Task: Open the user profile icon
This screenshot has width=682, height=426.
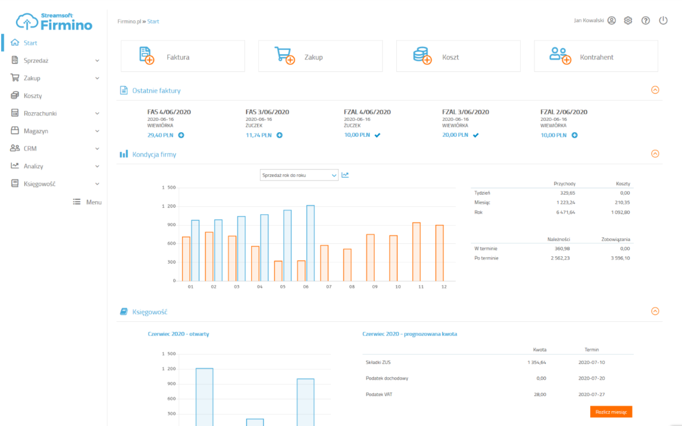Action: [612, 20]
